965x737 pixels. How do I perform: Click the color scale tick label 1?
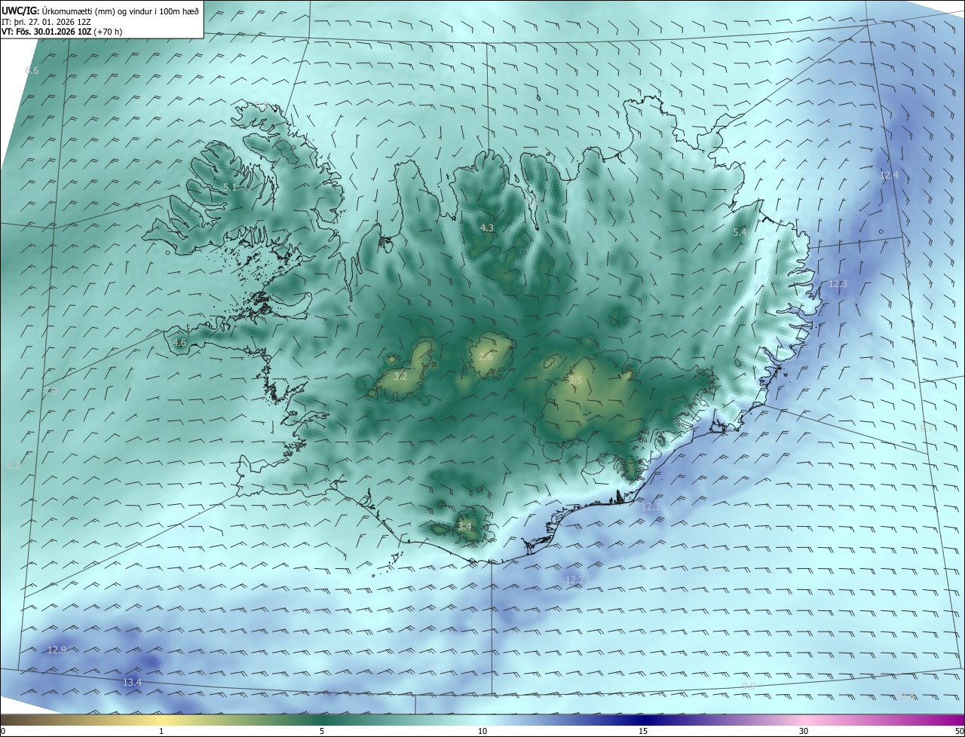[161, 731]
